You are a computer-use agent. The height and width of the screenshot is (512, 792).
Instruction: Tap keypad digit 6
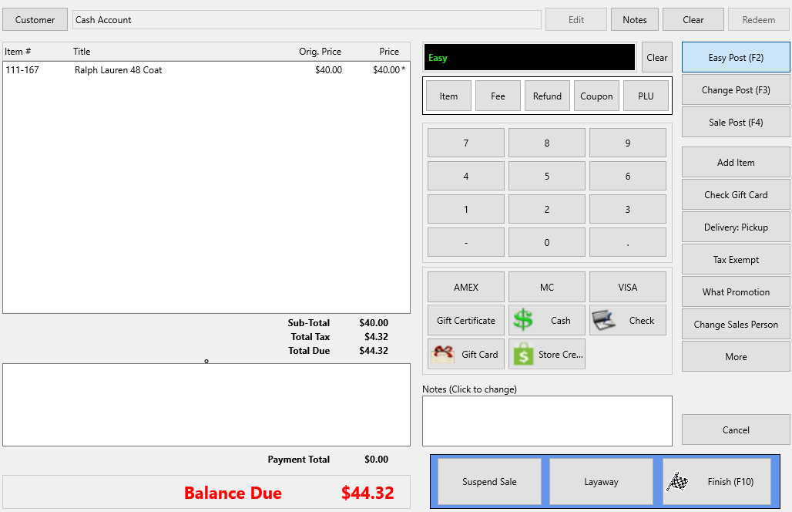tap(627, 176)
